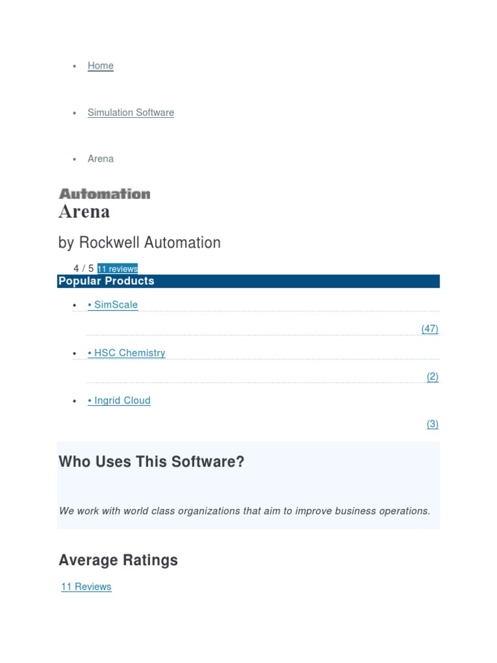Image resolution: width=497 pixels, height=663 pixels.
Task: Click the Average Ratings heading
Action: pos(118,560)
